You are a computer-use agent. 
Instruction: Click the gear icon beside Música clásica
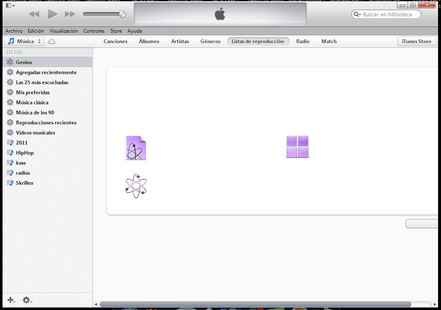pos(10,103)
